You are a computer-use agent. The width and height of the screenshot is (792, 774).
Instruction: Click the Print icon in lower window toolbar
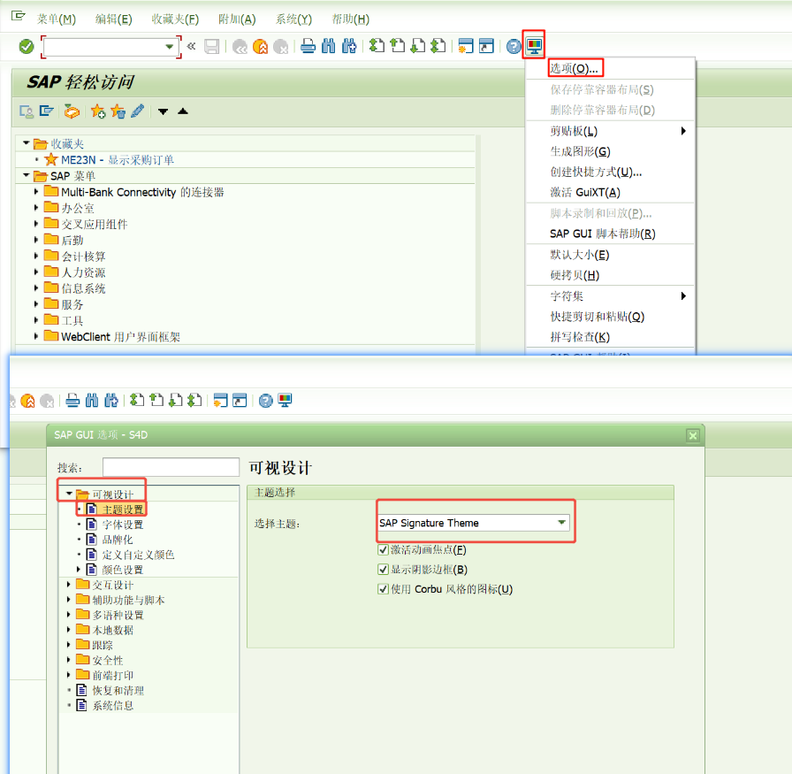tap(72, 401)
